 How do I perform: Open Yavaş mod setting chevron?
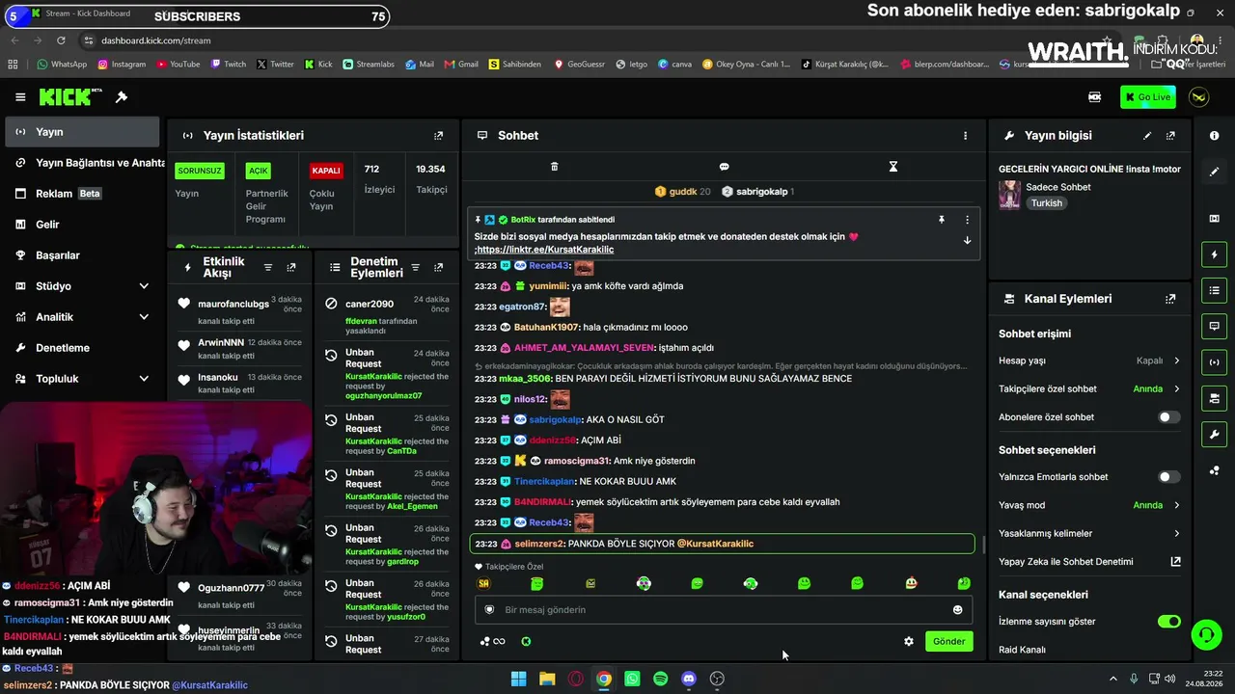[1176, 505]
